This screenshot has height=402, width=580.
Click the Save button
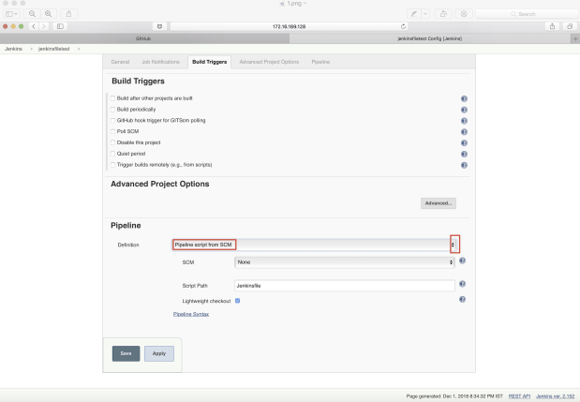coord(126,353)
